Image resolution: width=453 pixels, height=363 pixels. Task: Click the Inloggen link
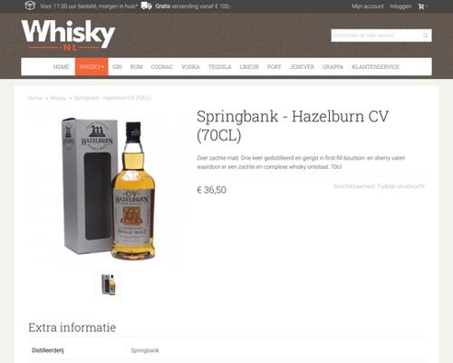click(400, 6)
